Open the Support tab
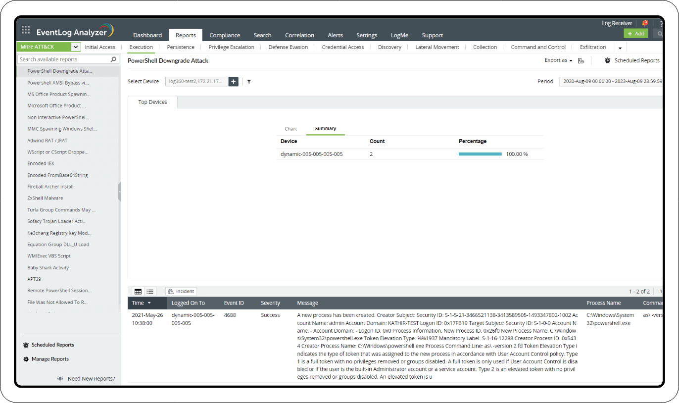679x403 pixels. [x=433, y=35]
